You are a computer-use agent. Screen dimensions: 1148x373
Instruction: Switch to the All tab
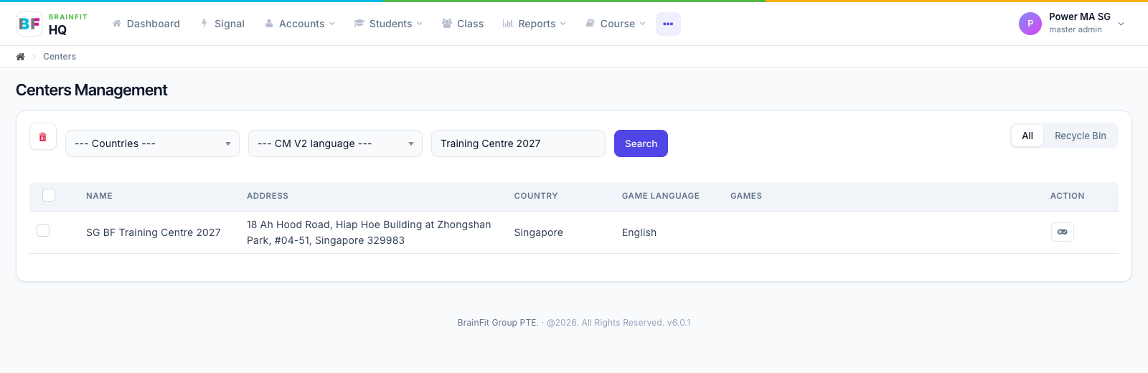(1027, 136)
